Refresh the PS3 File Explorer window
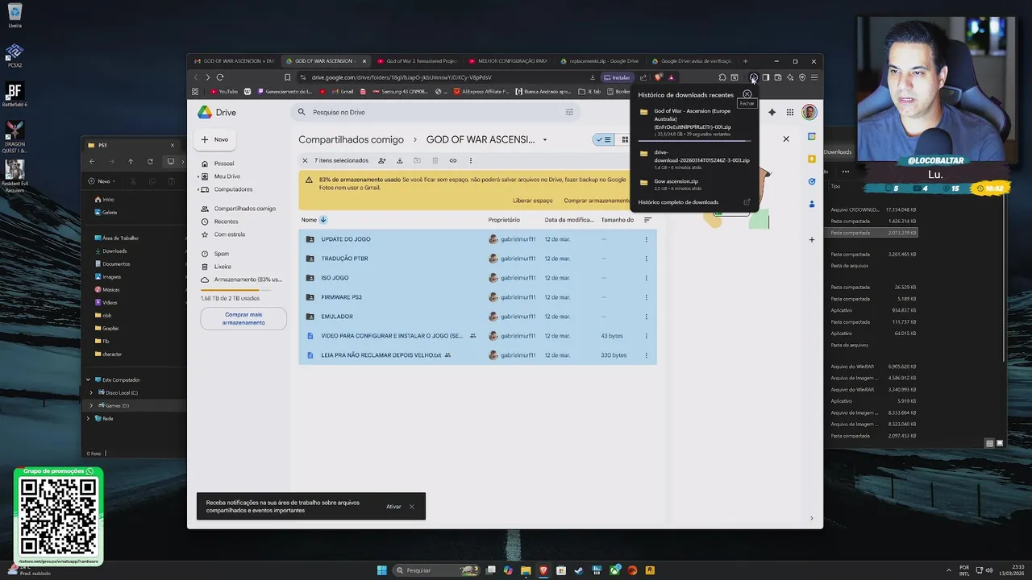This screenshot has width=1032, height=580. click(150, 161)
